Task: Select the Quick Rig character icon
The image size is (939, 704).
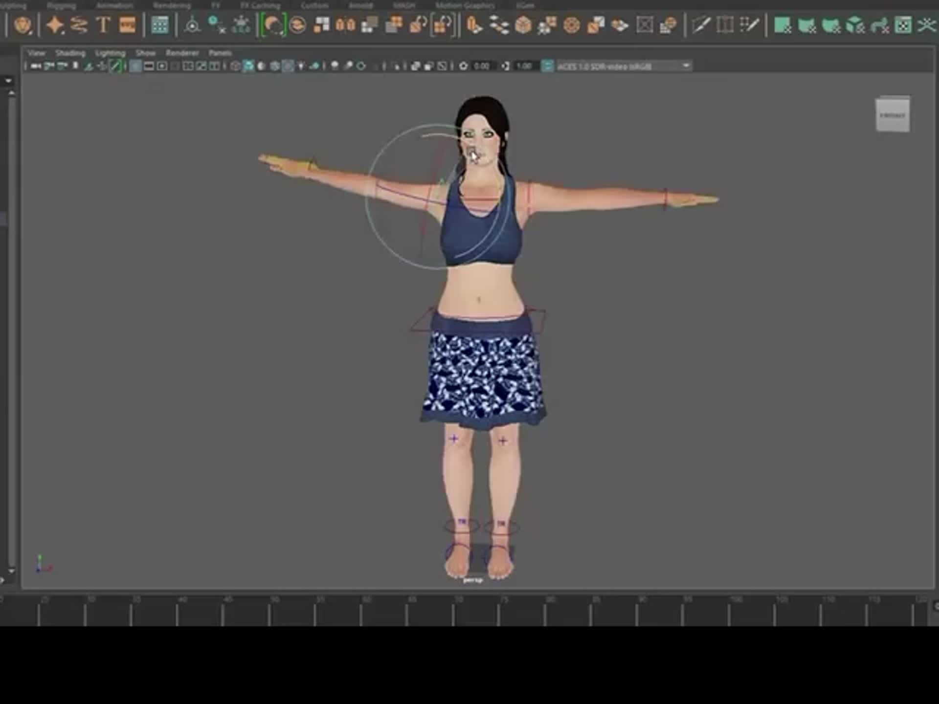Action: click(x=24, y=24)
